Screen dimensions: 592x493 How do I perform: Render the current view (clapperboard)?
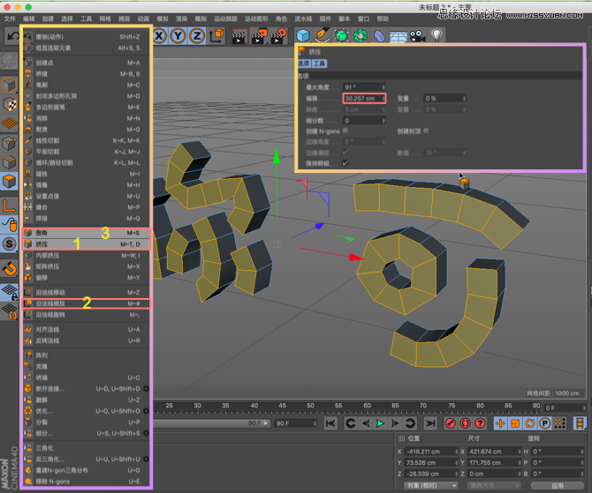click(x=239, y=36)
